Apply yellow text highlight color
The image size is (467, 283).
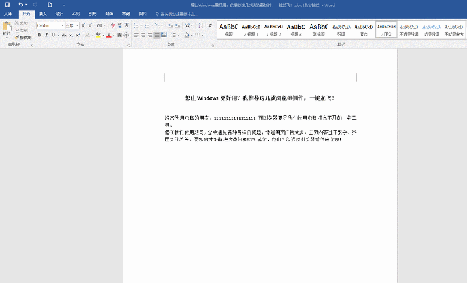98,35
